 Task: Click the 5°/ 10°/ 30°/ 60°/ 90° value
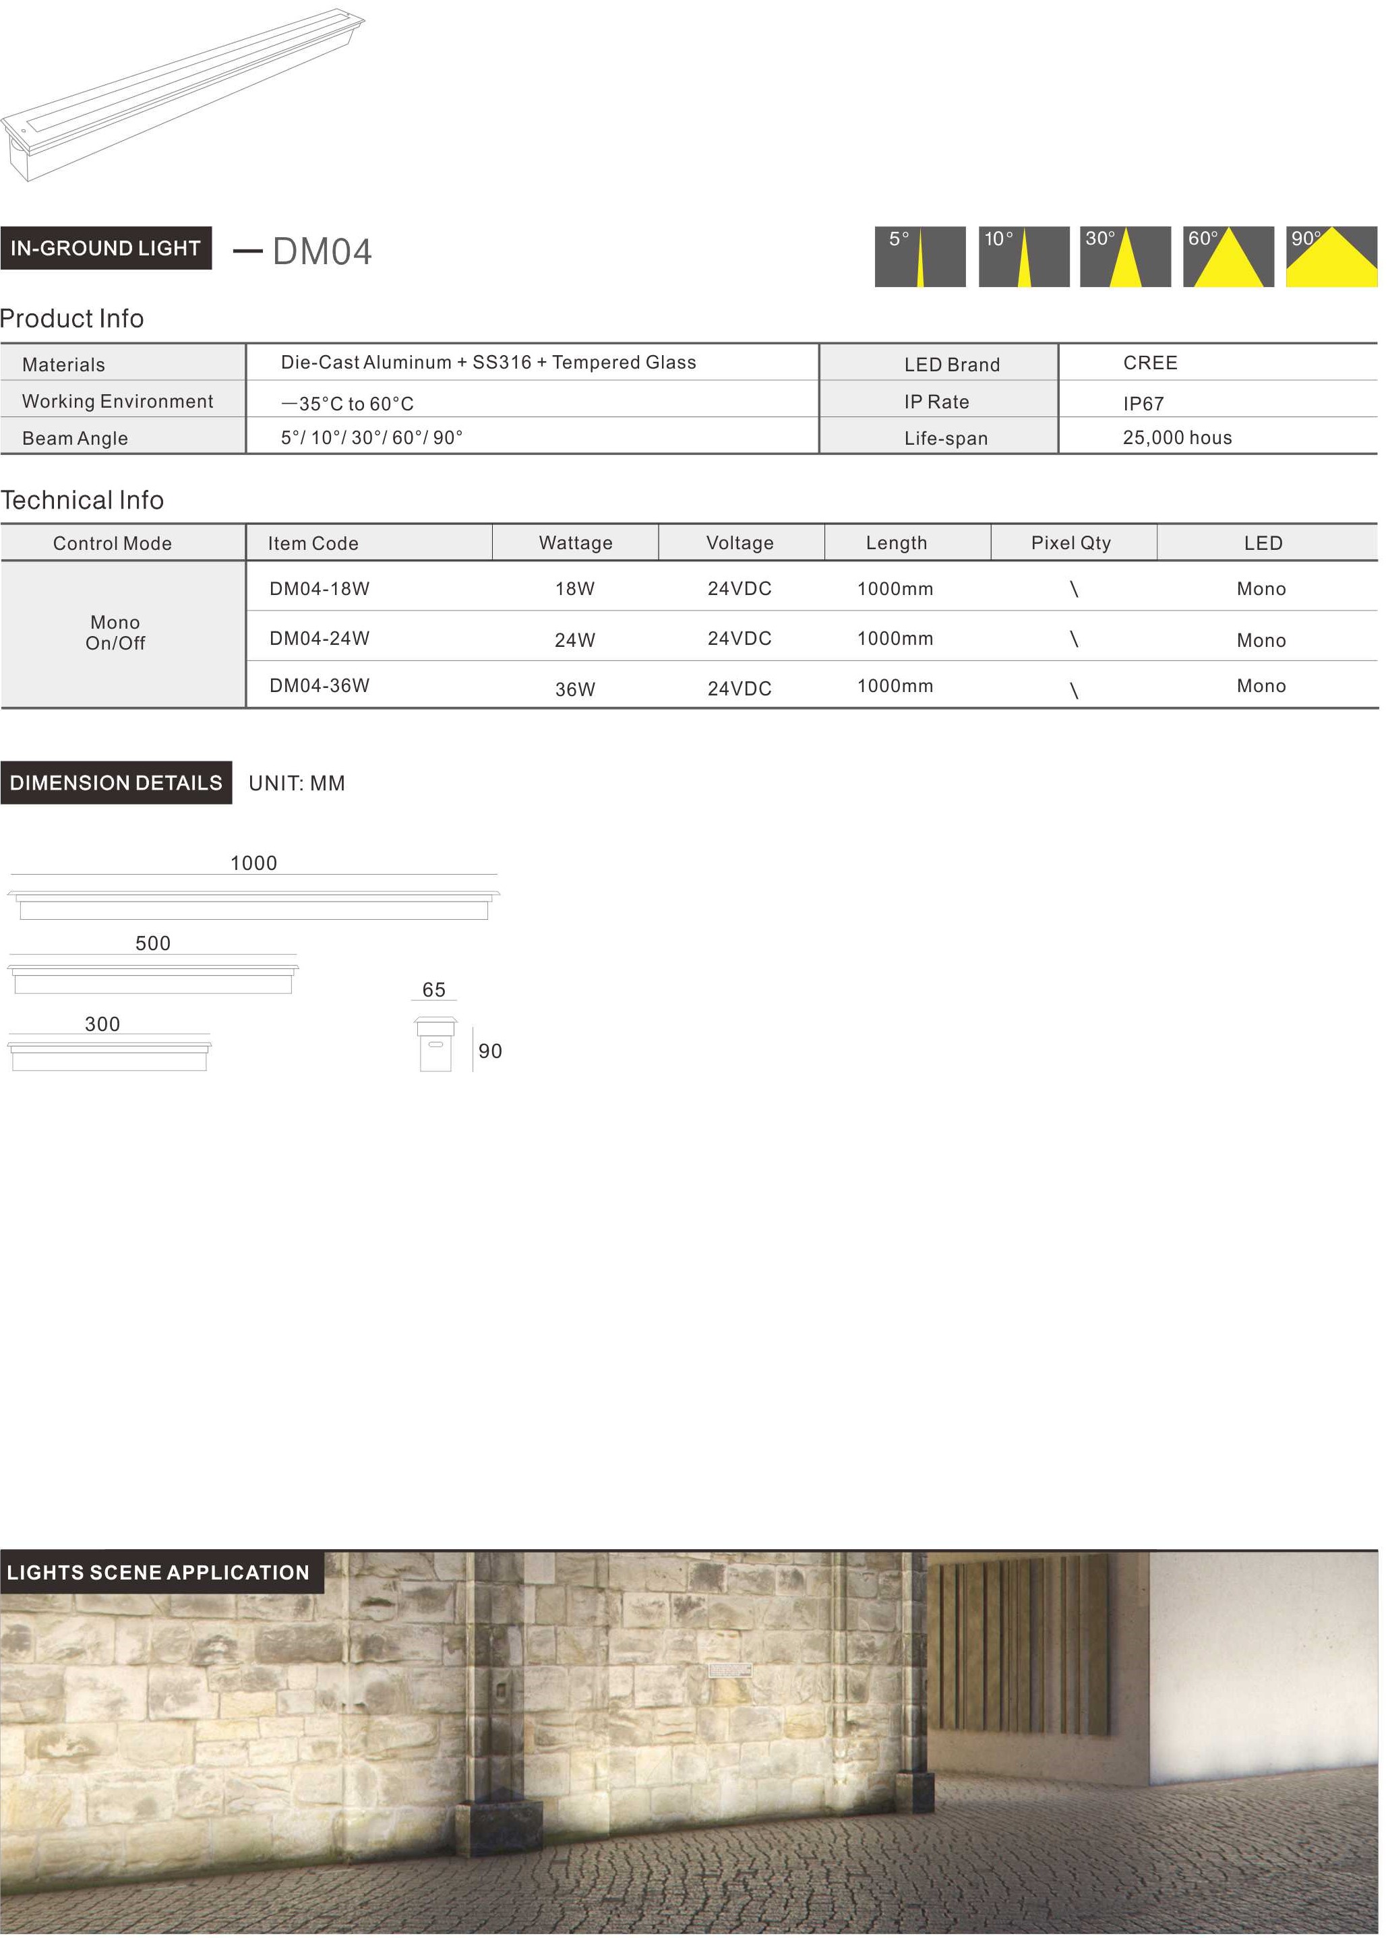[x=372, y=437]
